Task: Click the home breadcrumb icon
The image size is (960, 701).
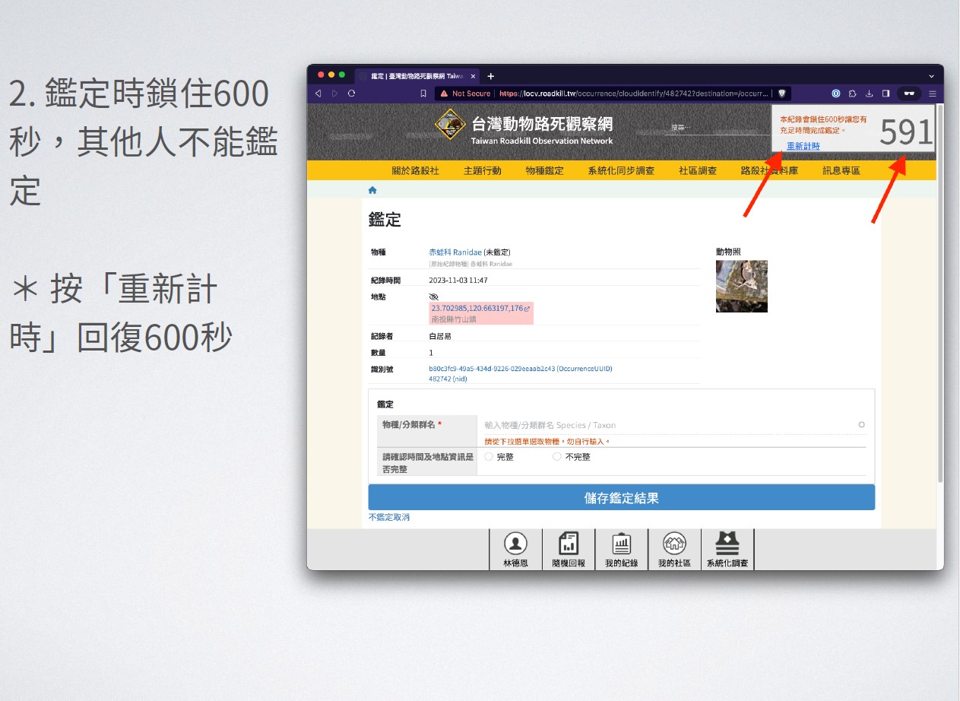Action: tap(372, 190)
